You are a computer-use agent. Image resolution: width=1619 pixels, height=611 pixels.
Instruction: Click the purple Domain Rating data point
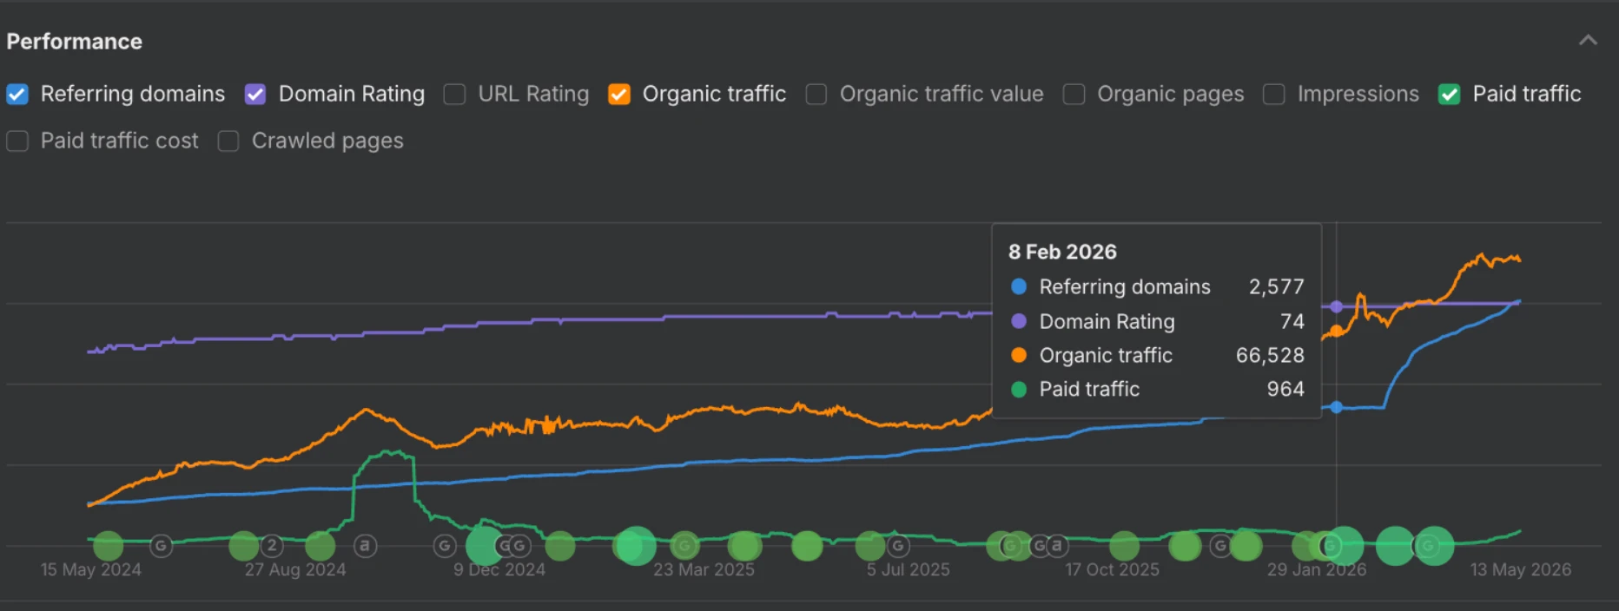[1337, 306]
